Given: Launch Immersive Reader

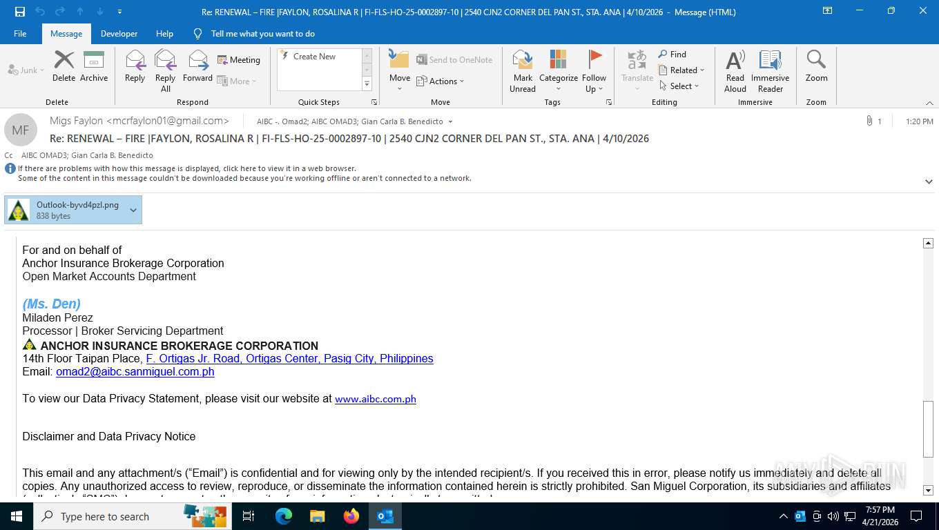Looking at the screenshot, I should click(x=771, y=71).
